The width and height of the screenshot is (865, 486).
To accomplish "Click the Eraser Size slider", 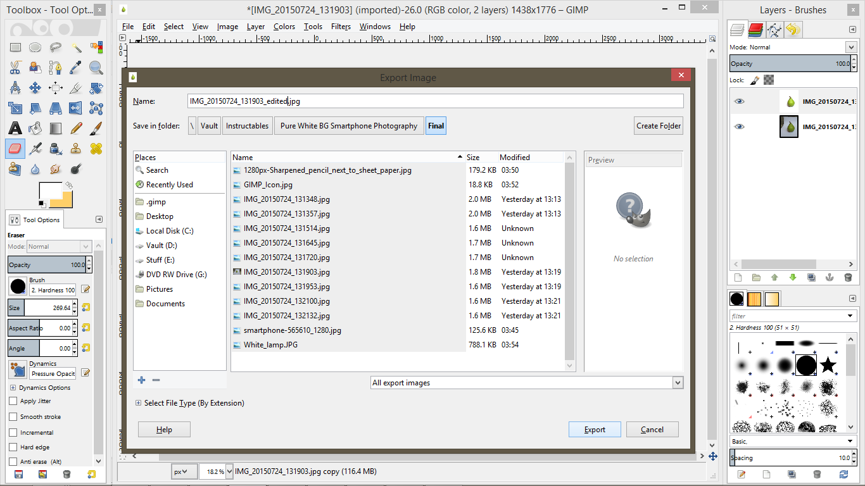I will [x=39, y=308].
